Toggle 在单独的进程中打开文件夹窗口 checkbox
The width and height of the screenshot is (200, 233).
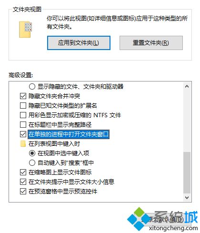tap(23, 134)
